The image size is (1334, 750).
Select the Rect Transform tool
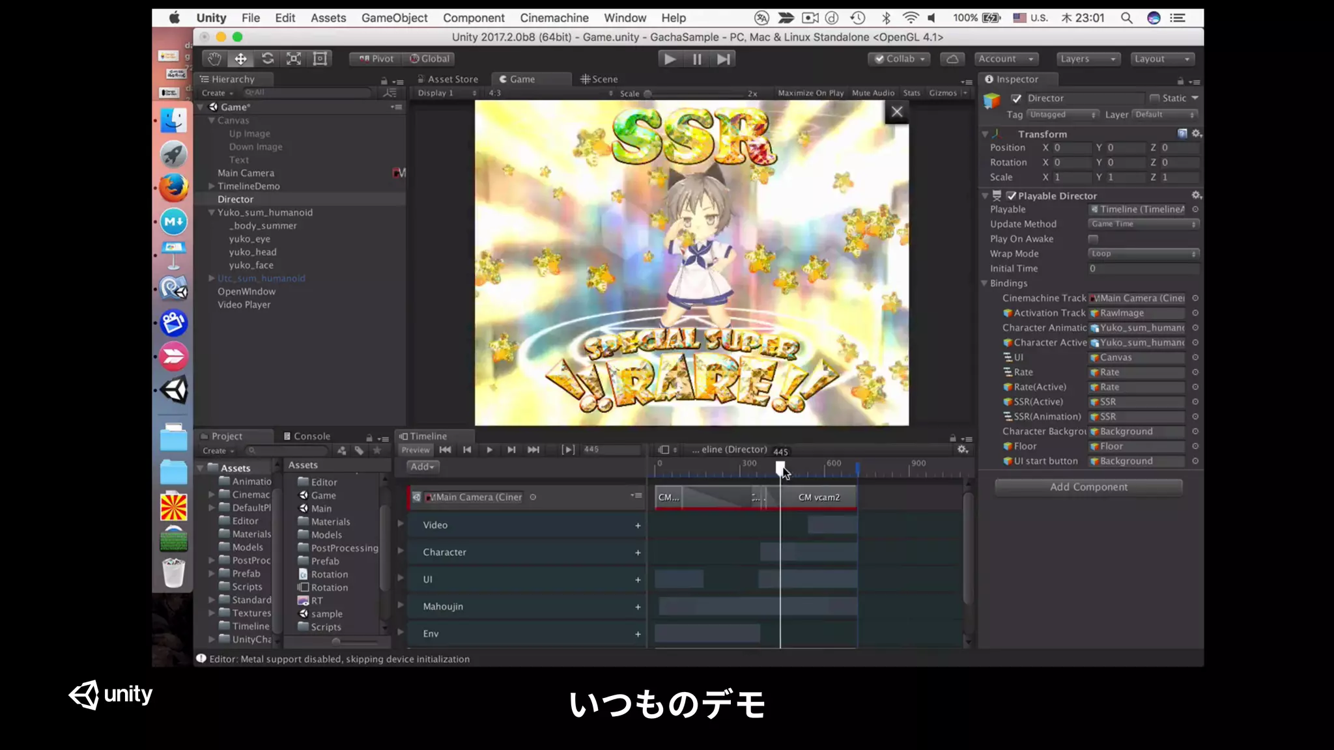(320, 59)
